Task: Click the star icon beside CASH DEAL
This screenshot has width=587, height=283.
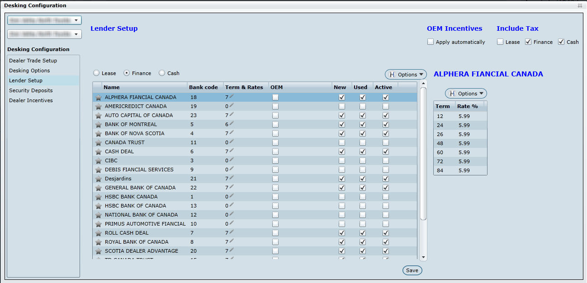Action: (98, 152)
